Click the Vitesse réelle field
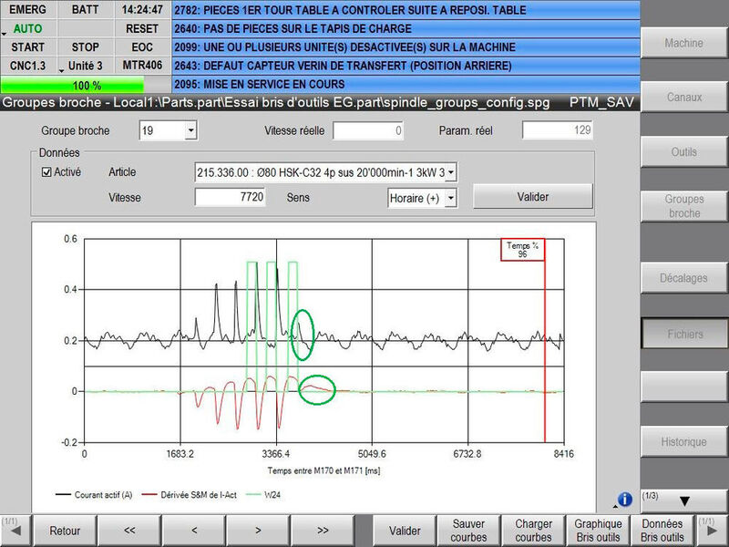The height and width of the screenshot is (547, 729). 368,130
